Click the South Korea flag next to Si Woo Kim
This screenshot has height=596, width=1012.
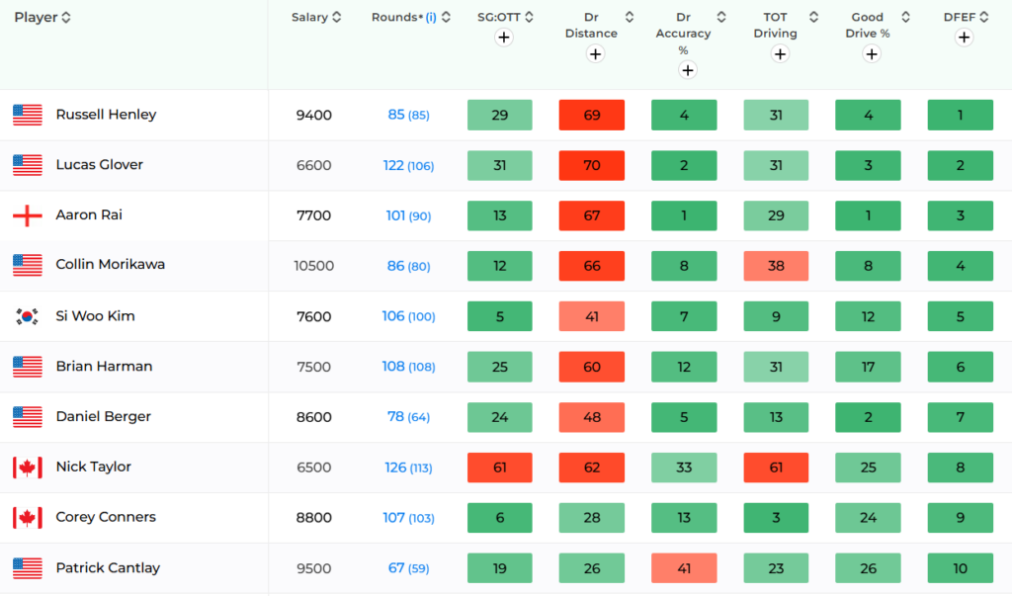pos(27,315)
